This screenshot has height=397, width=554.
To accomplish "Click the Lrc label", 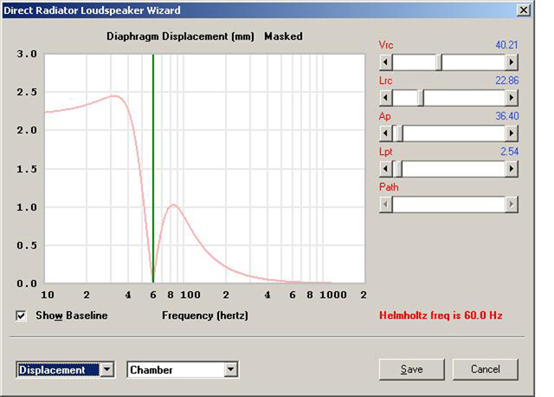I will point(385,81).
